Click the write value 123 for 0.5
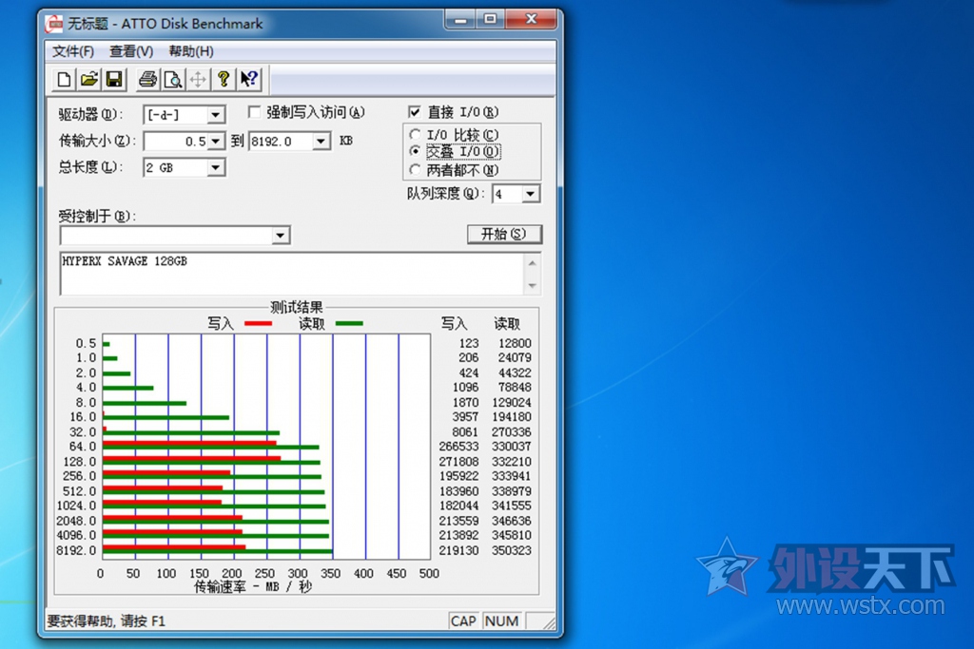The image size is (974, 649). pos(469,343)
